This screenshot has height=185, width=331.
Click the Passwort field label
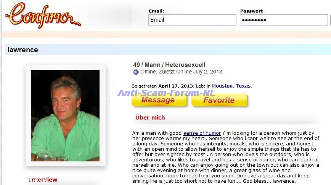point(251,11)
